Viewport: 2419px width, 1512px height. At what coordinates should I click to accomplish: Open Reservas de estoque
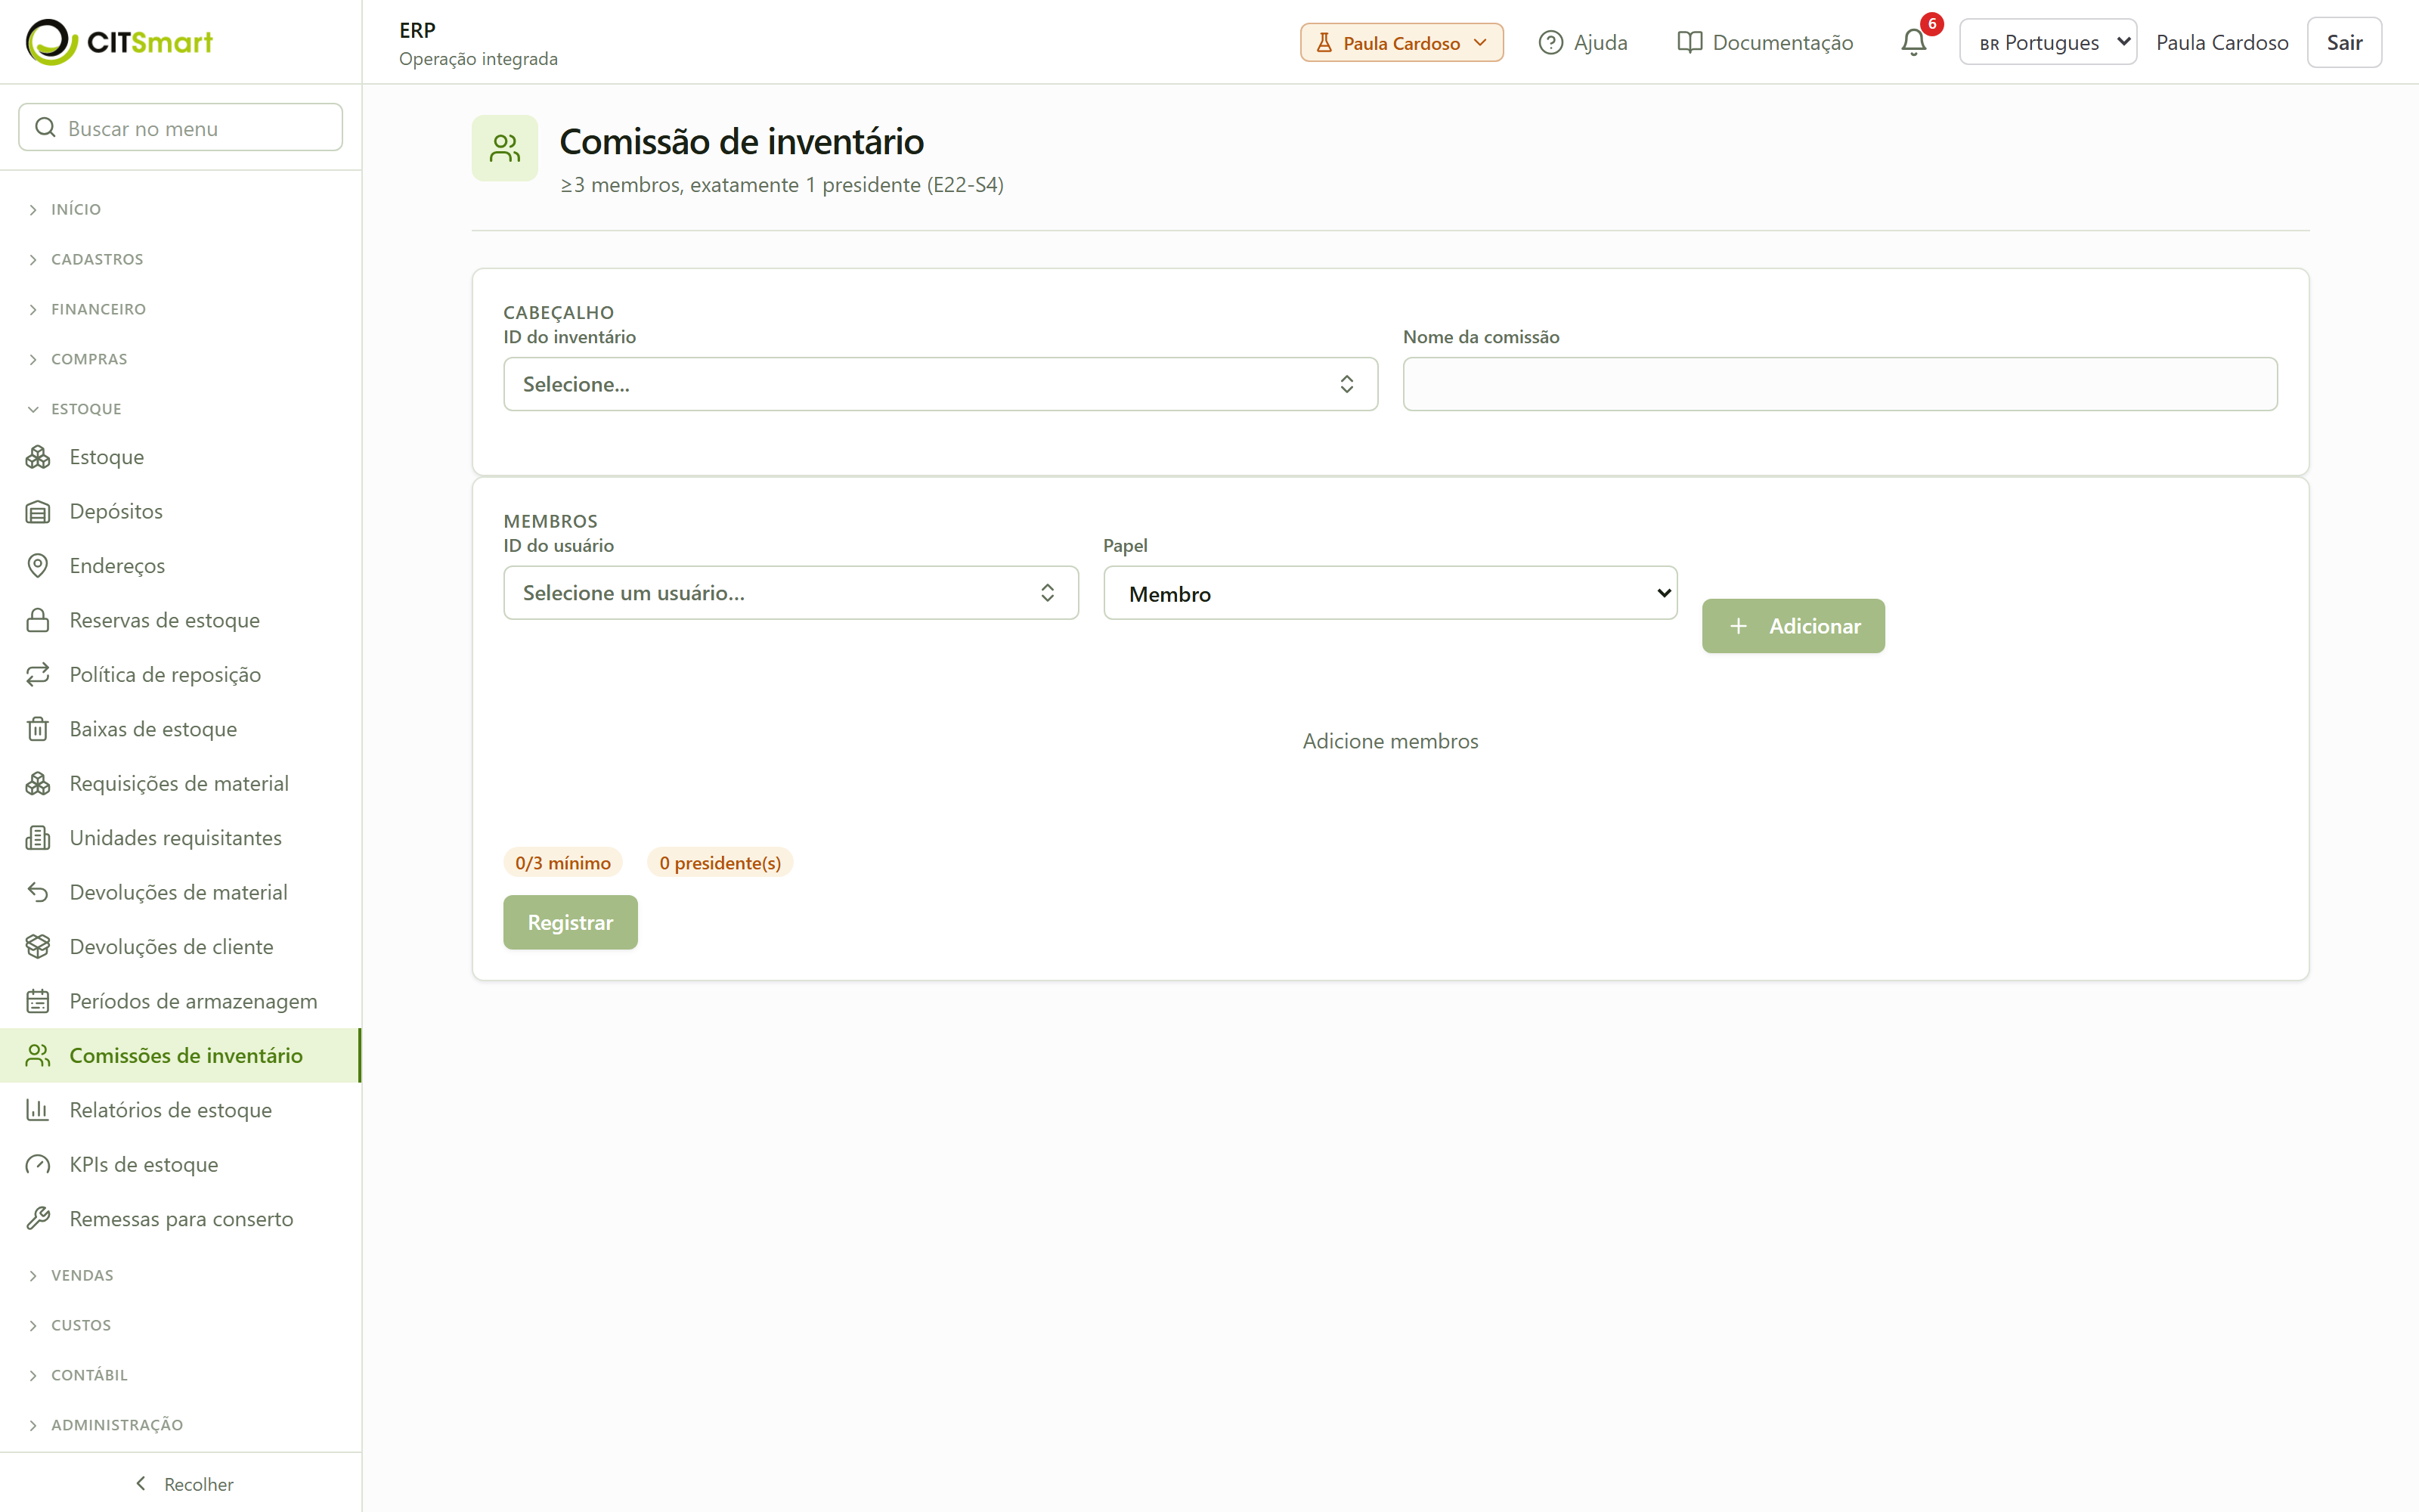coord(180,620)
